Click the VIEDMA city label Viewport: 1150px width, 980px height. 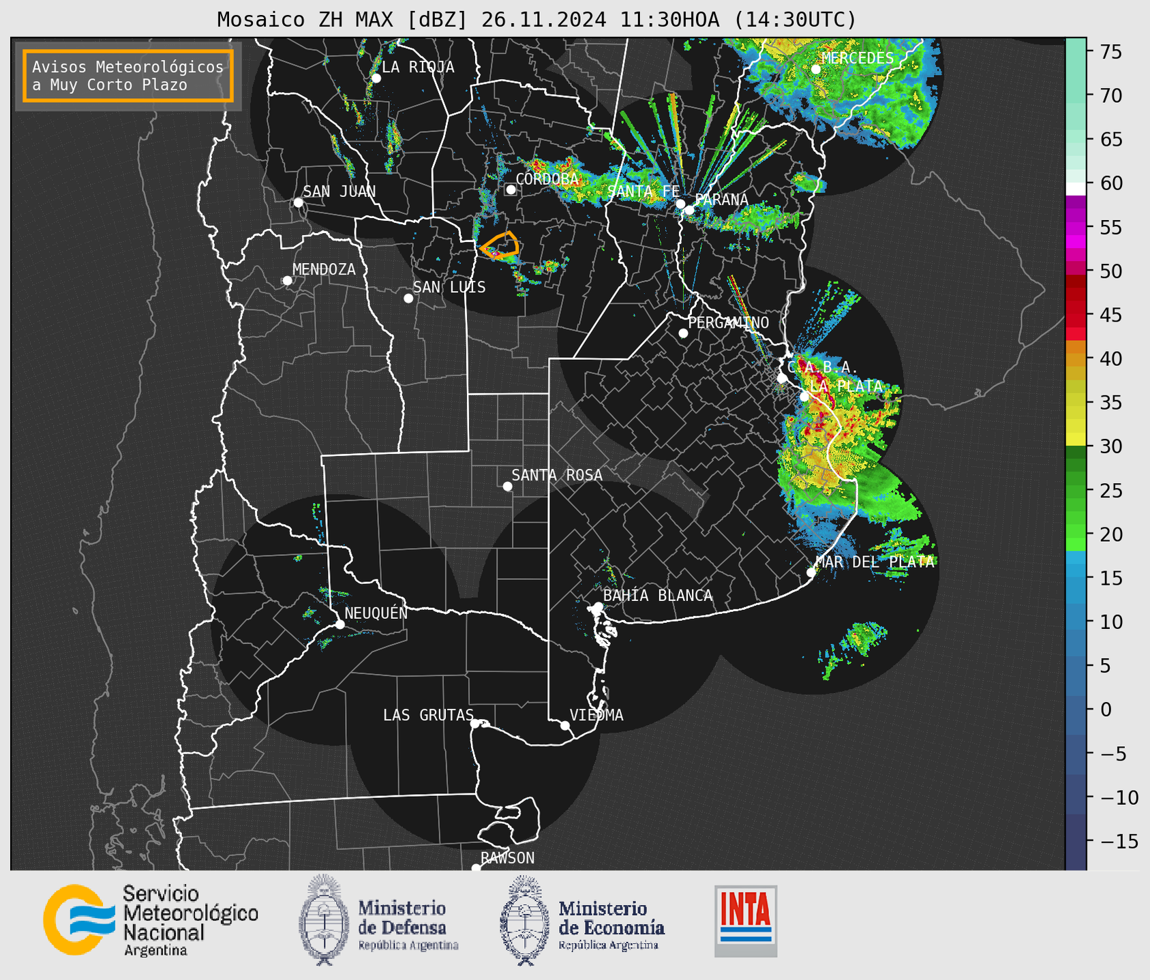point(596,715)
